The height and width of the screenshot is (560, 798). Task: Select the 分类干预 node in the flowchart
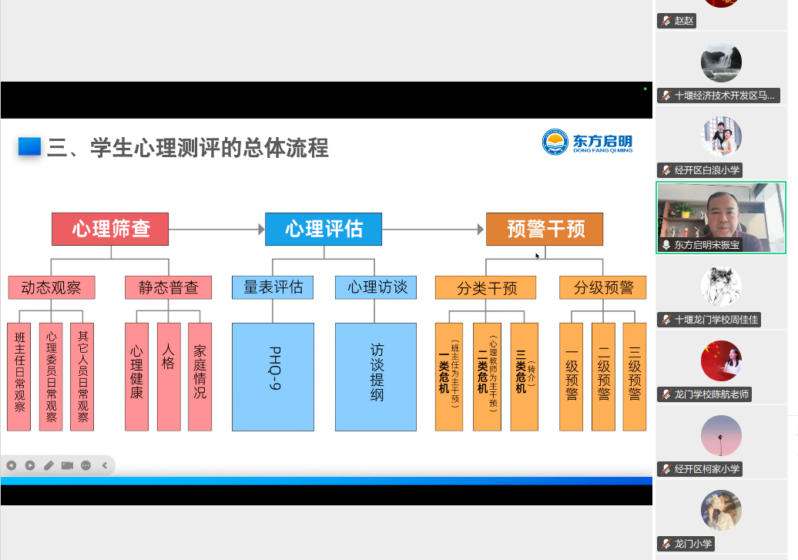486,287
